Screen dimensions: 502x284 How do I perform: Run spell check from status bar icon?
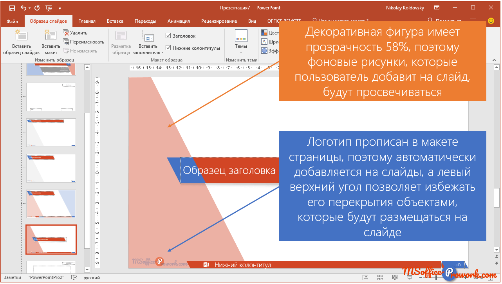point(74,278)
